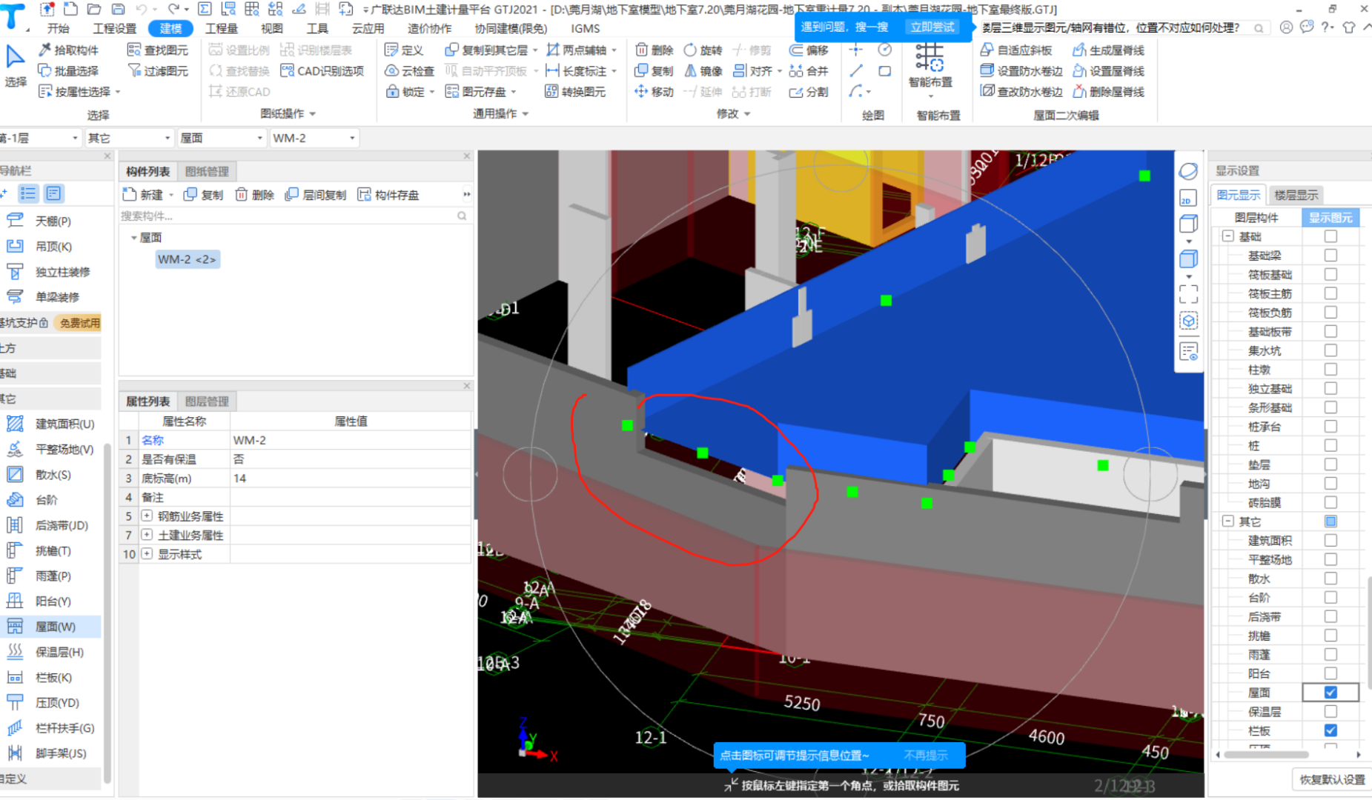This screenshot has height=800, width=1372.
Task: Switch to 图层管理 tab in properties panel
Action: [207, 401]
